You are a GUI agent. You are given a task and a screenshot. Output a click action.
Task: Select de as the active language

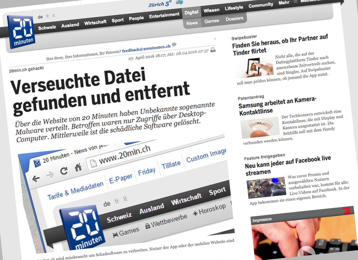pos(40,17)
